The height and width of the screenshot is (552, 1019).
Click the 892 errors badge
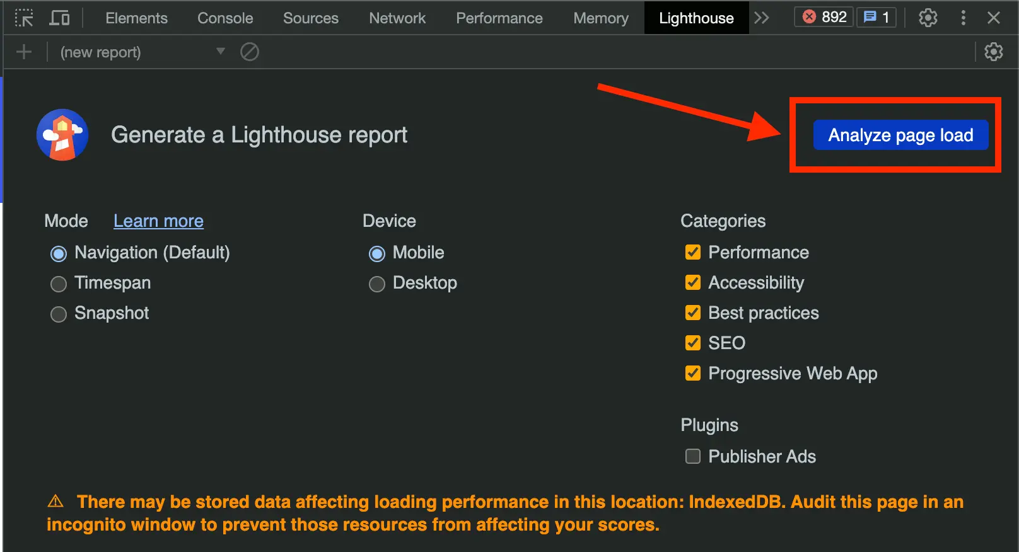point(824,17)
